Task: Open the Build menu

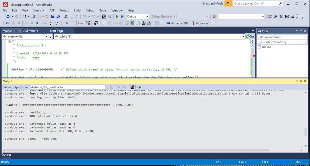Action: pos(77,11)
